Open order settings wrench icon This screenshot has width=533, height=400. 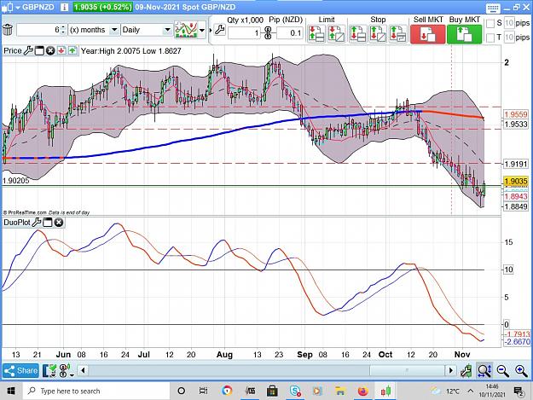[219, 30]
